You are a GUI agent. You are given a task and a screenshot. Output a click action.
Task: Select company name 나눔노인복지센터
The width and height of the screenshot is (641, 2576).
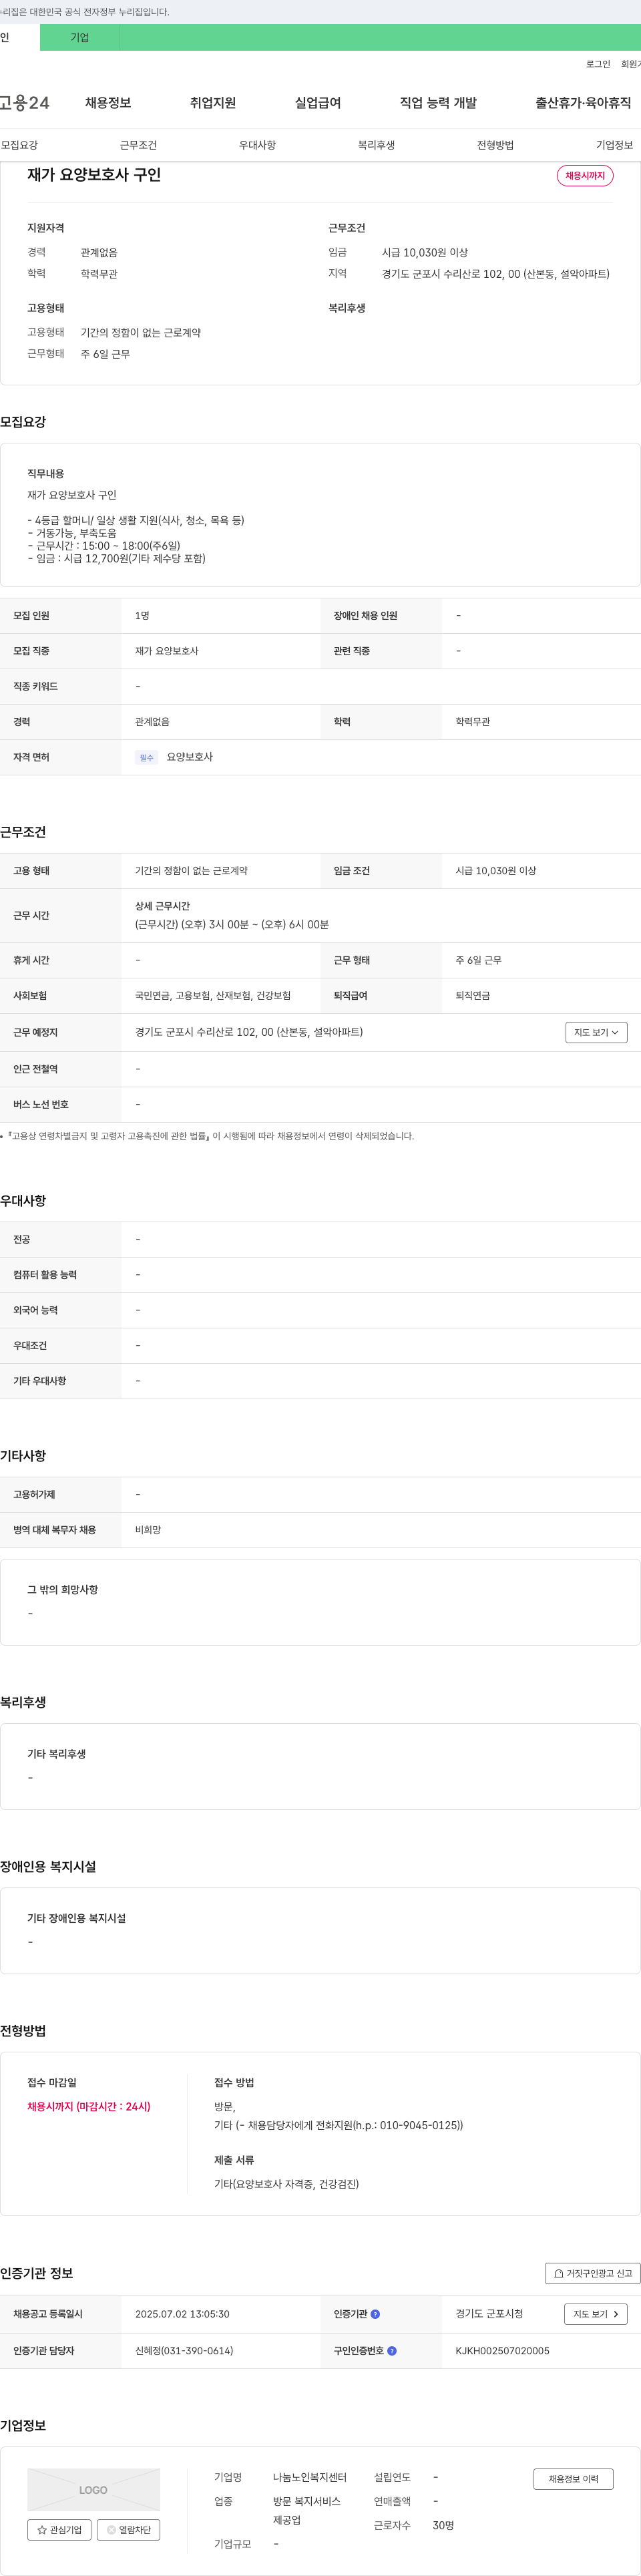click(x=310, y=2477)
